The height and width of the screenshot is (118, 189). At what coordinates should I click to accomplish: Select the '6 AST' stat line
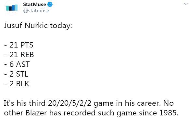[17, 64]
